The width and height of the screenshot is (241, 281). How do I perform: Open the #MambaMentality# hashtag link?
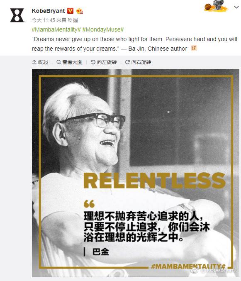tap(56, 29)
